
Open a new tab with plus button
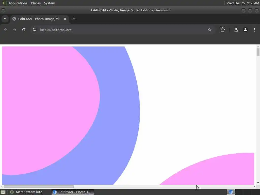(x=74, y=19)
